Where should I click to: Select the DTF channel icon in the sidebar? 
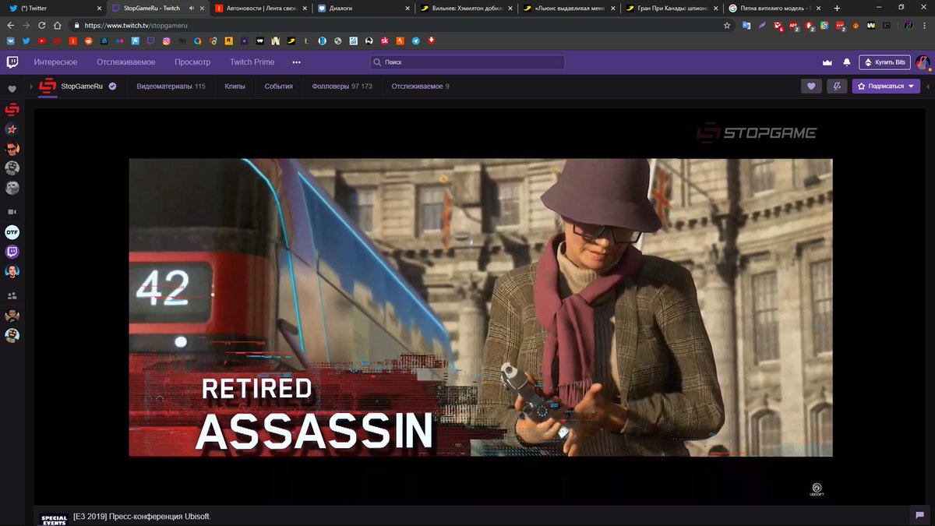click(x=12, y=231)
